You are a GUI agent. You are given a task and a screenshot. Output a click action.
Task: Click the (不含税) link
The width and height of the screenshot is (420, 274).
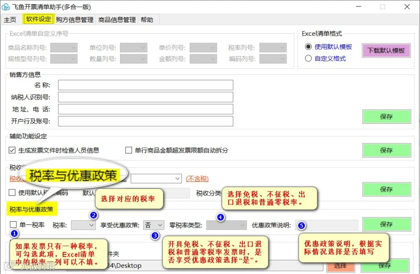pyautogui.click(x=197, y=179)
